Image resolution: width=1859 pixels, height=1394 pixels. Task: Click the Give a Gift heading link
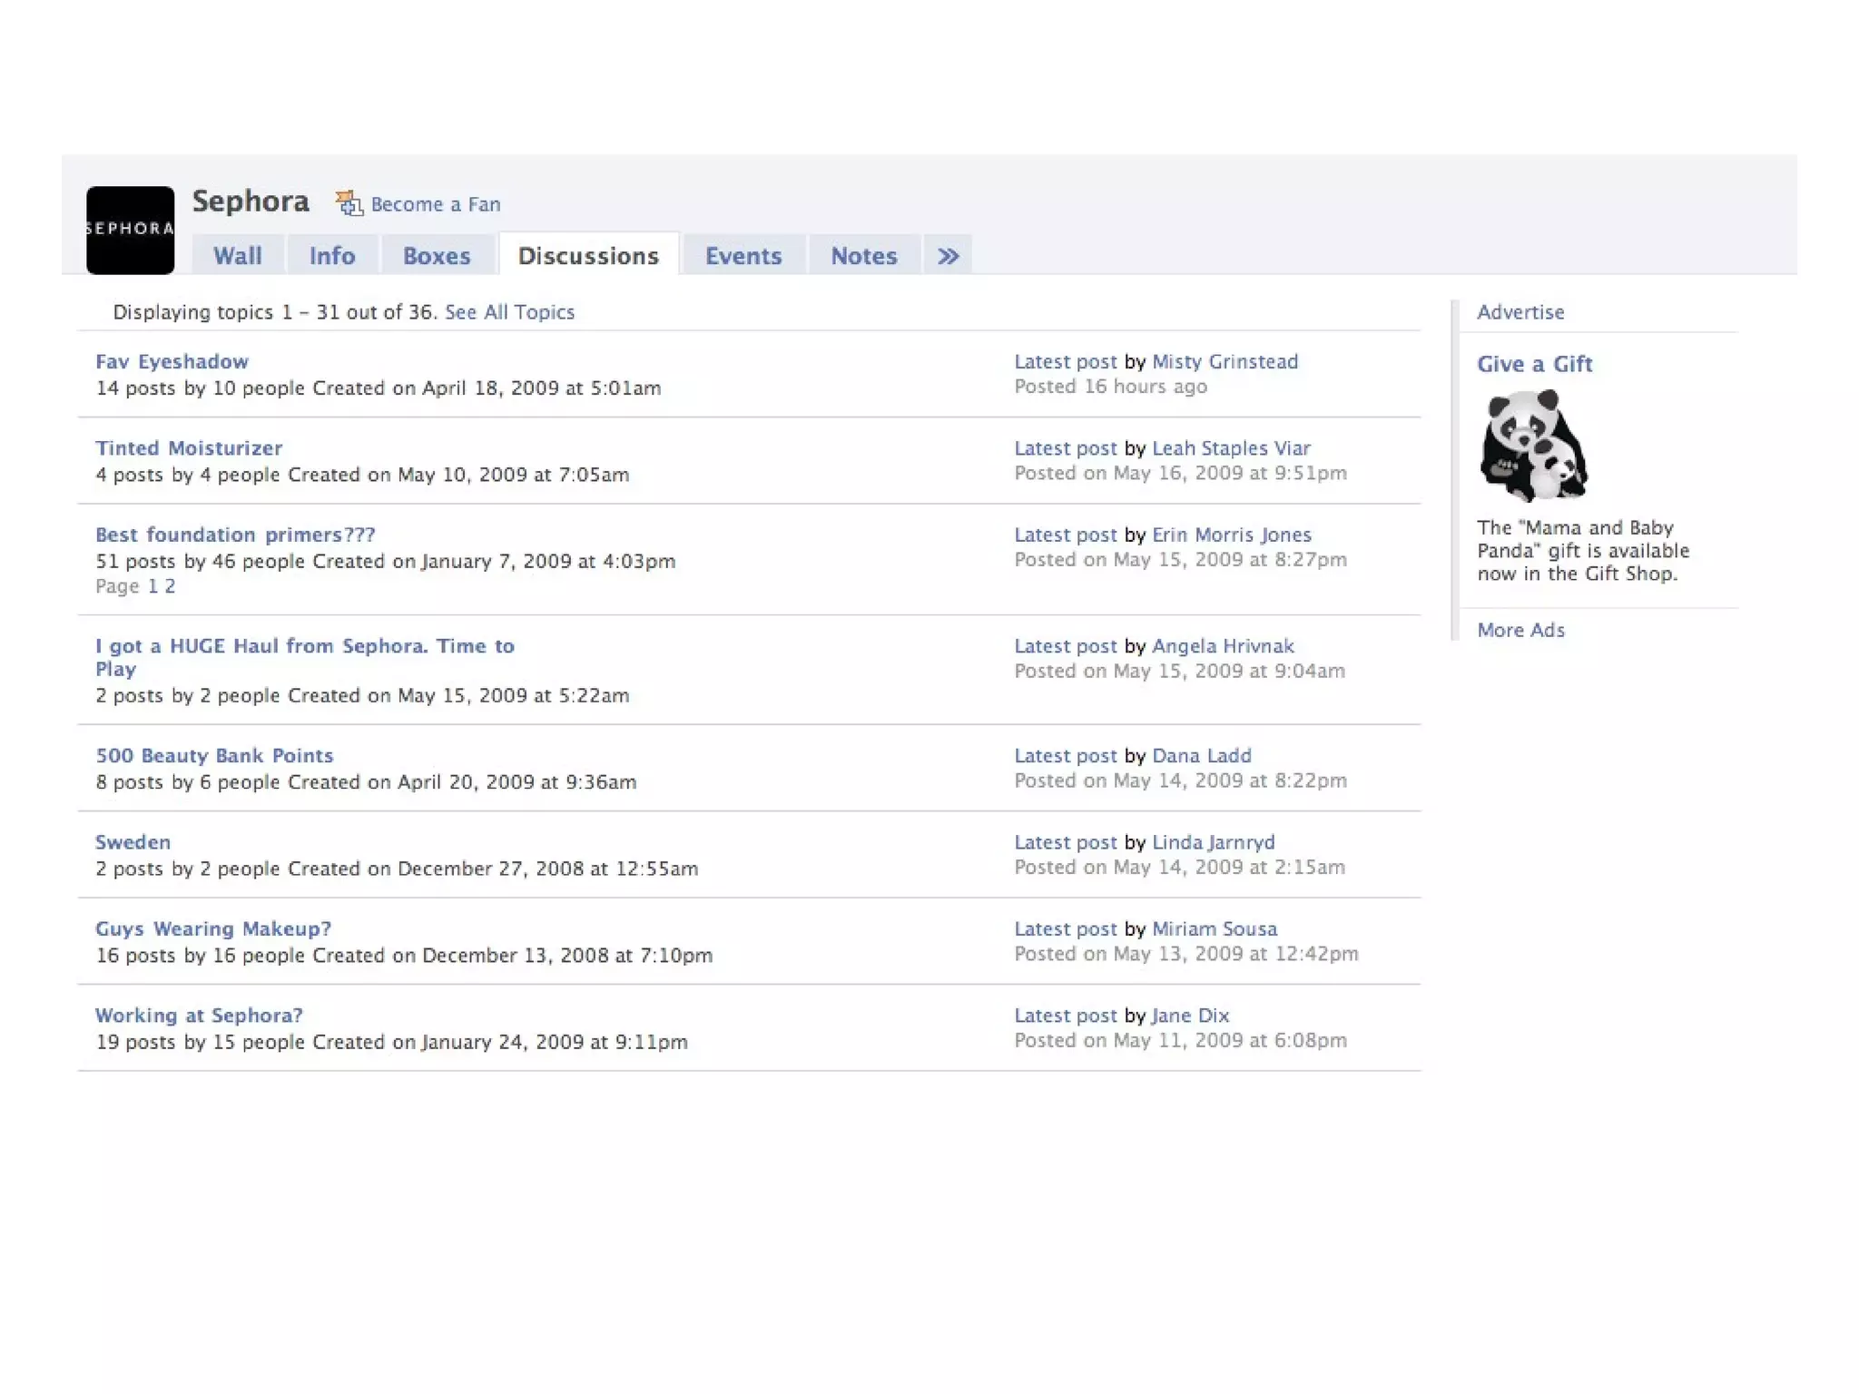[x=1534, y=364]
